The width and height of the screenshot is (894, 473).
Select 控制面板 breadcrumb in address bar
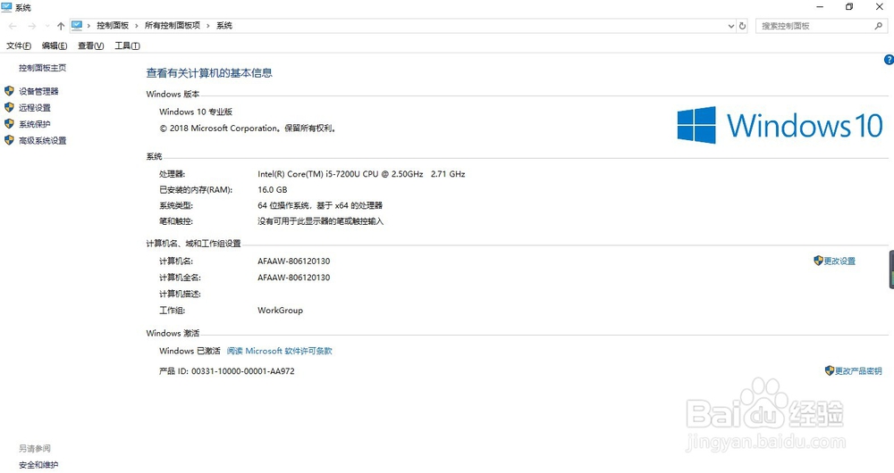[113, 26]
